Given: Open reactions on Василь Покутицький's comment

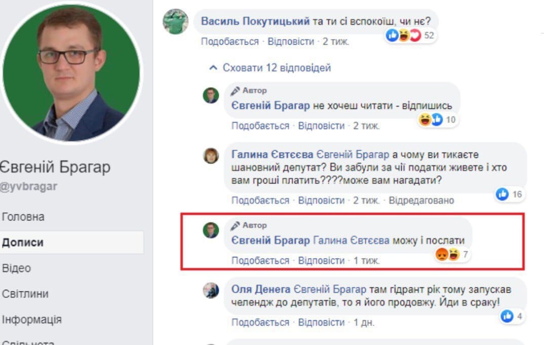Looking at the screenshot, I should coord(410,35).
